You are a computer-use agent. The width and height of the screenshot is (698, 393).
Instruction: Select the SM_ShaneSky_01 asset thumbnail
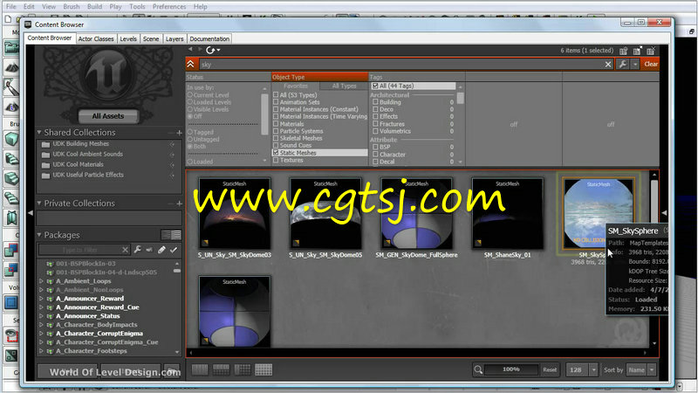click(508, 213)
